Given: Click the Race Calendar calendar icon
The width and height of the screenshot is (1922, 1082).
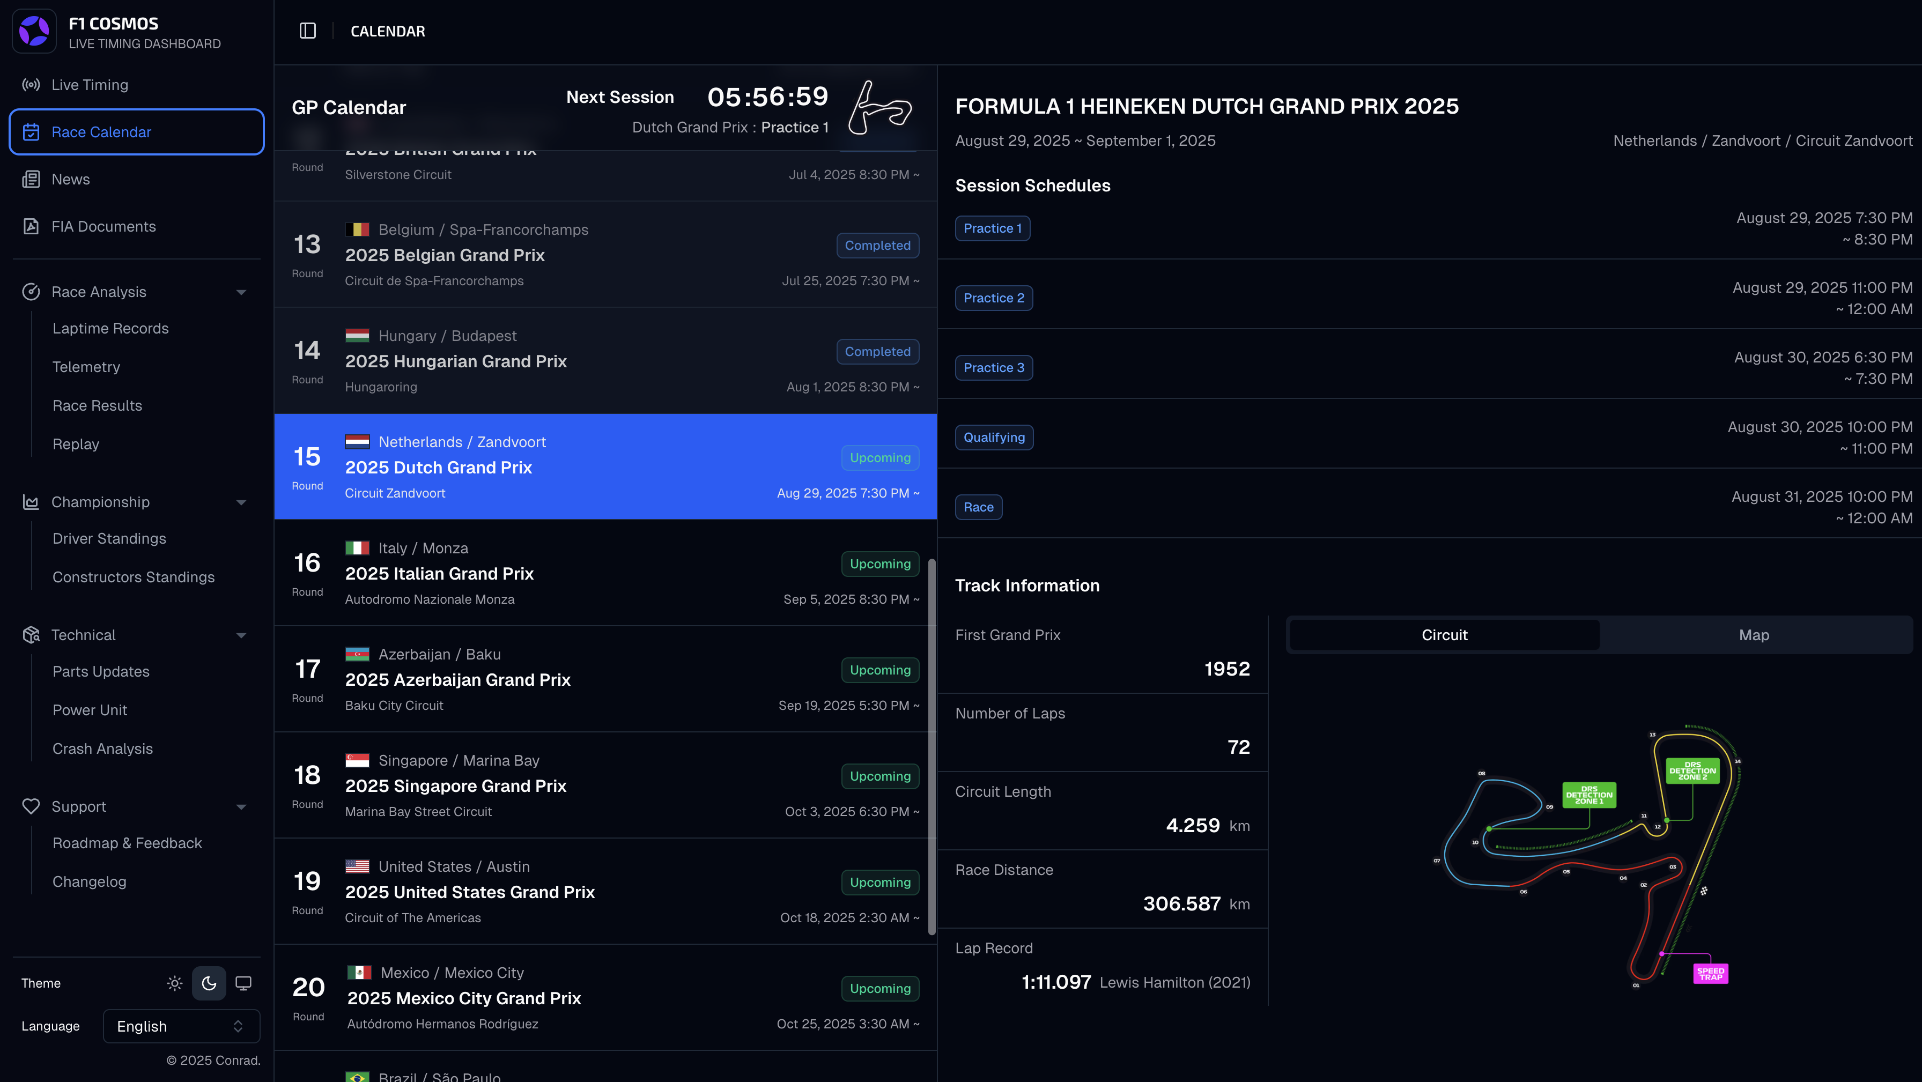Looking at the screenshot, I should (x=31, y=132).
